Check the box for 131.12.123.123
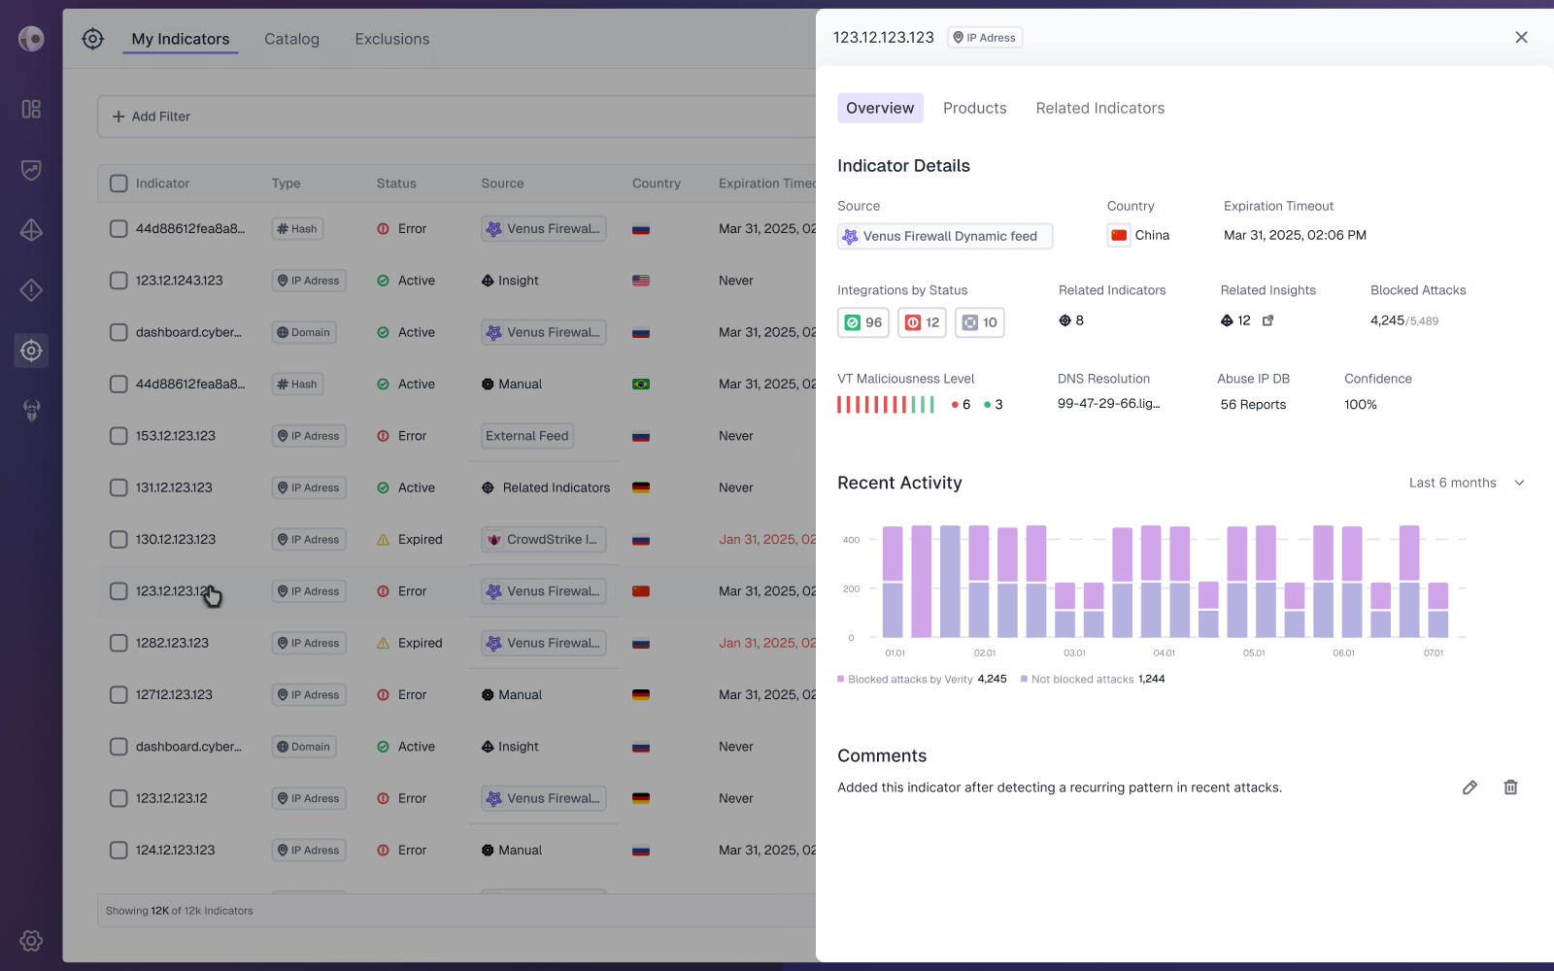The image size is (1554, 971). [118, 487]
